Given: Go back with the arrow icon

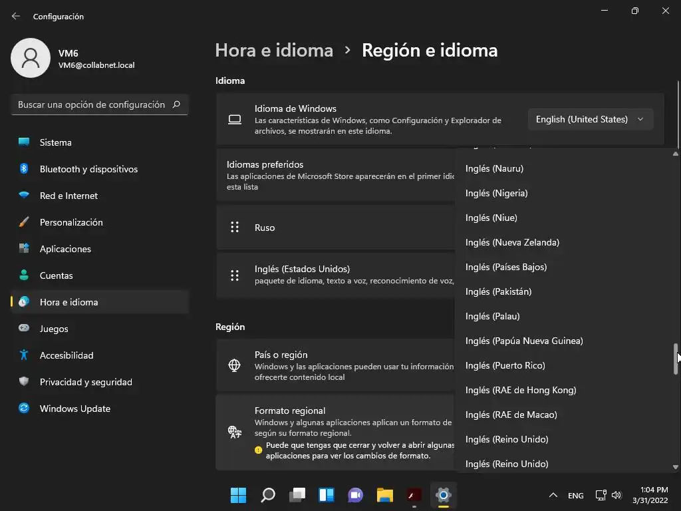Looking at the screenshot, I should tap(16, 16).
